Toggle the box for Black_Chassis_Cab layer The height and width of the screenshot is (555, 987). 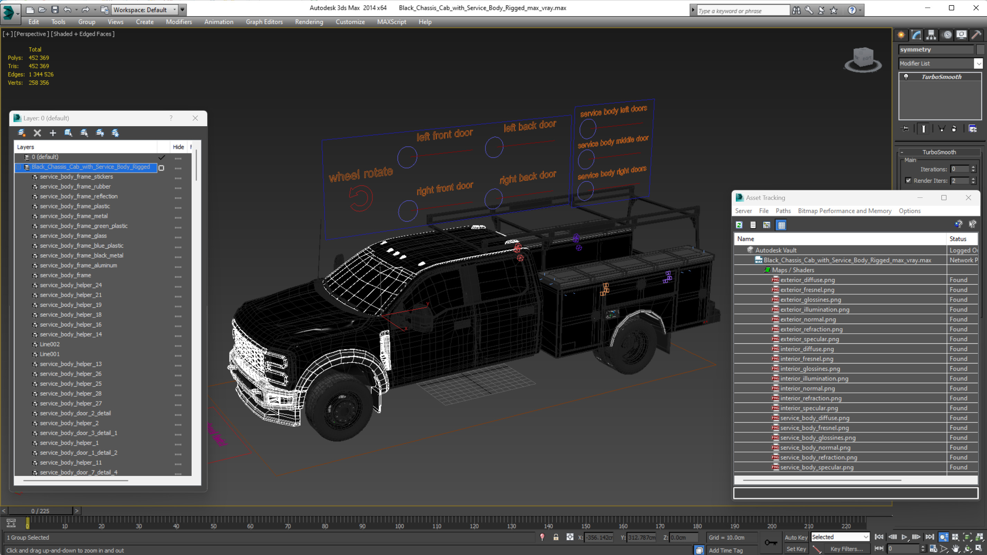(161, 168)
